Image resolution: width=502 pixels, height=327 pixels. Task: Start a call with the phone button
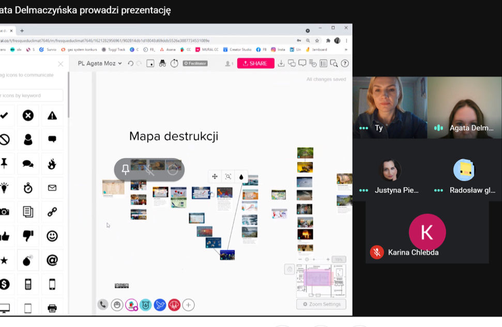pyautogui.click(x=103, y=305)
